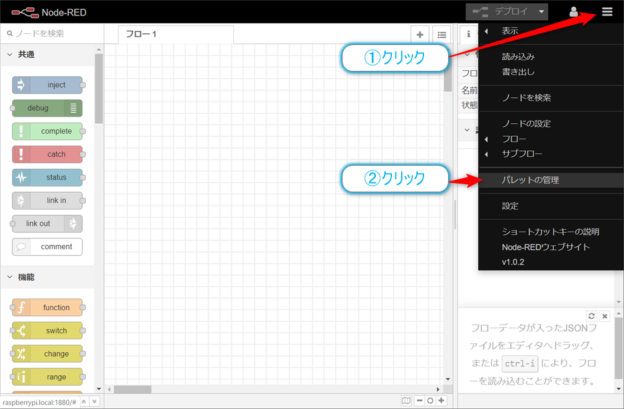Select the catch node
Image resolution: width=624 pixels, height=409 pixels.
48,154
